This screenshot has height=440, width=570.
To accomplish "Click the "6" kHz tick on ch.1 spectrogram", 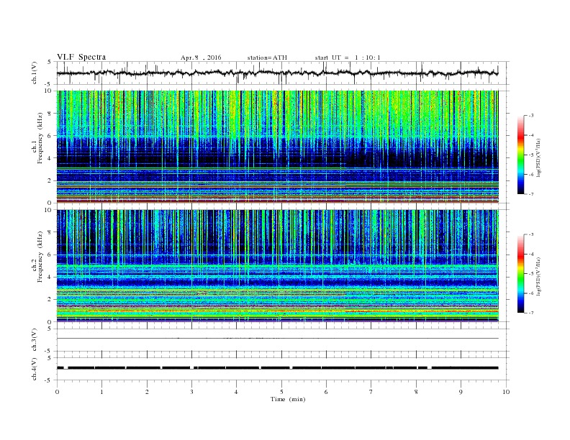I will pos(50,136).
